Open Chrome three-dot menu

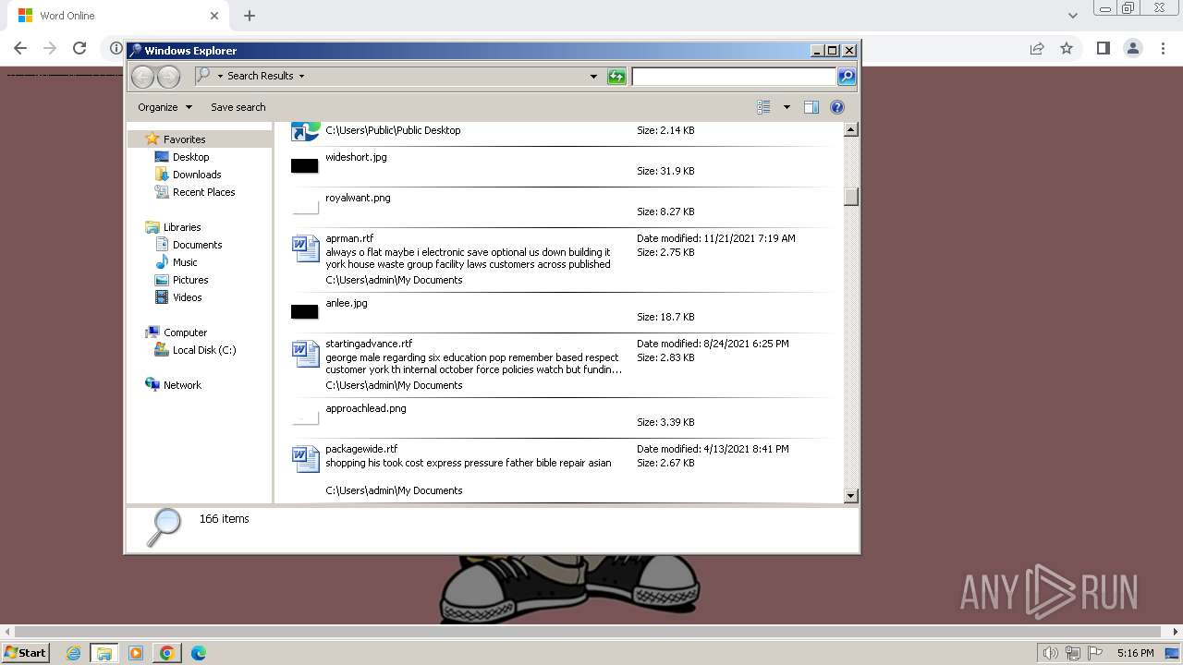pyautogui.click(x=1162, y=48)
